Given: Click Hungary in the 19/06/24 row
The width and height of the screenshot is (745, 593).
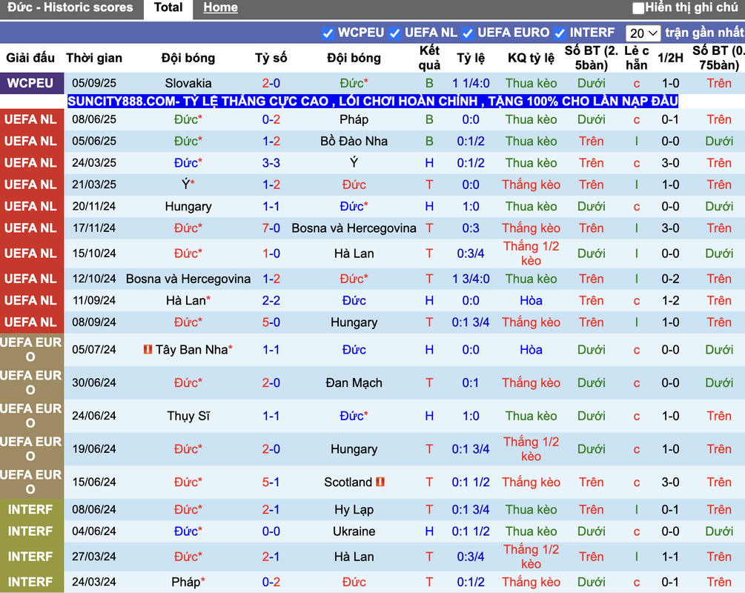Looking at the screenshot, I should (x=354, y=449).
